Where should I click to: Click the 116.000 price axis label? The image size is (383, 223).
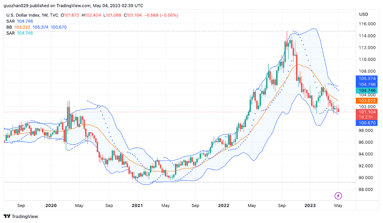(x=367, y=24)
